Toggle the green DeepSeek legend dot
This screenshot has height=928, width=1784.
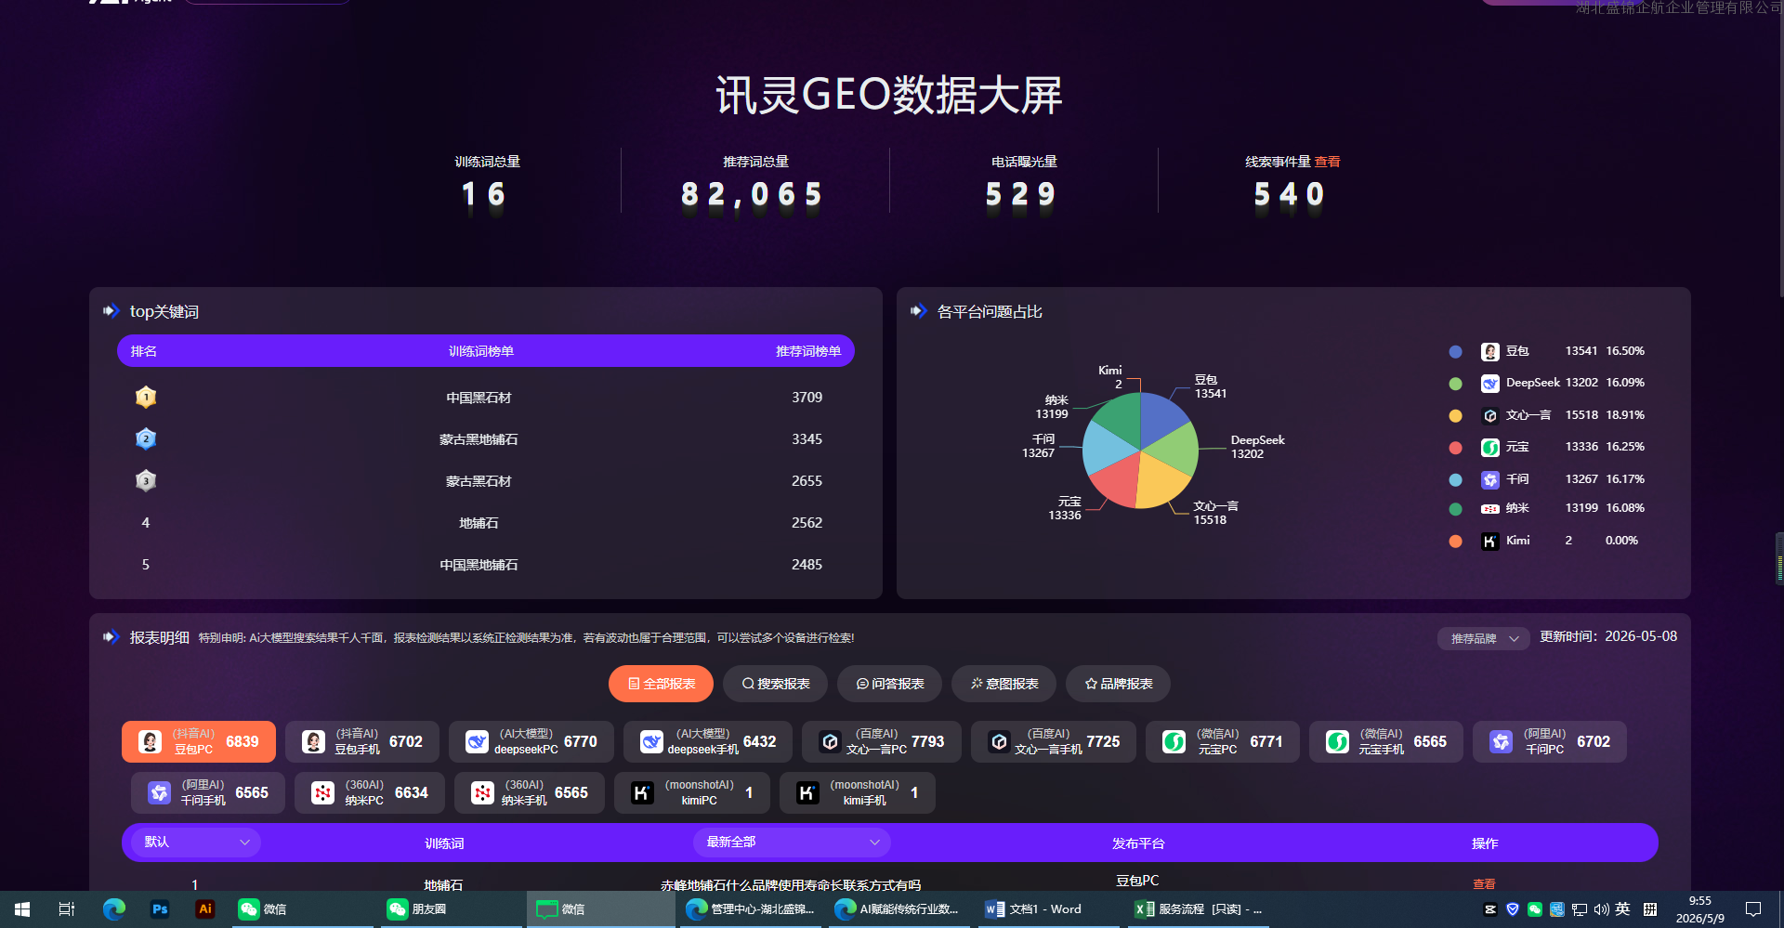pos(1456,383)
